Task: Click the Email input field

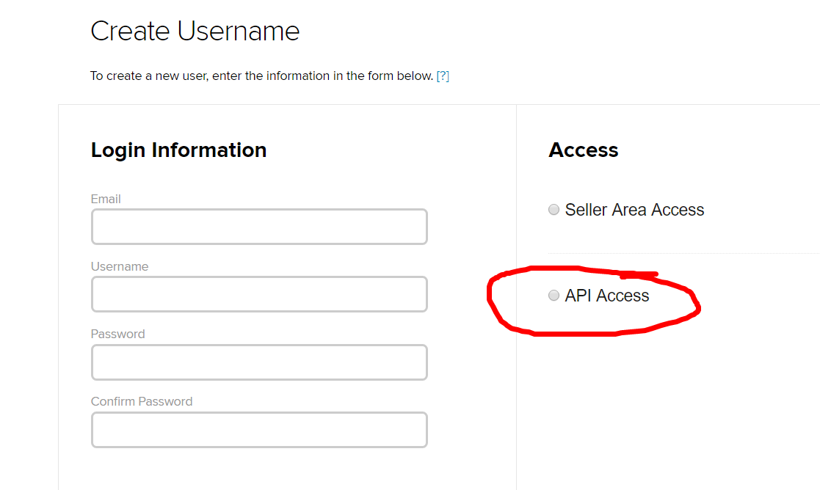Action: point(259,227)
